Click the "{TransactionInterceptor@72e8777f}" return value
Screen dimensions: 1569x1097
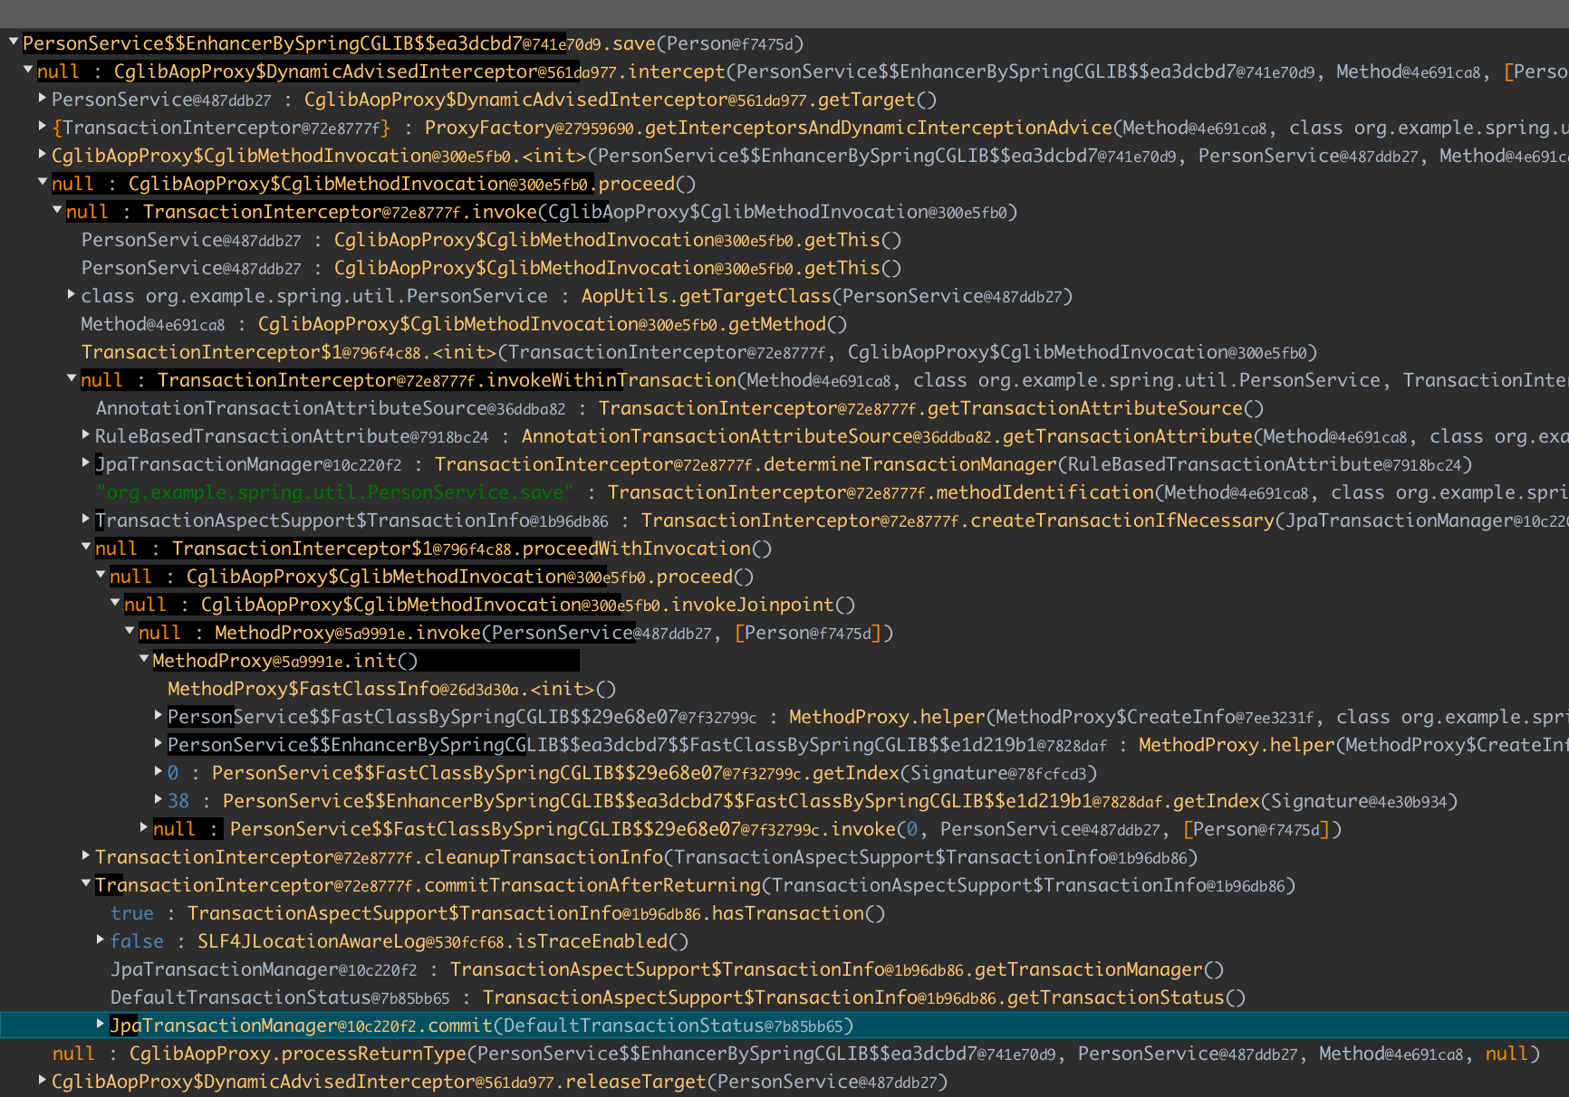(221, 128)
